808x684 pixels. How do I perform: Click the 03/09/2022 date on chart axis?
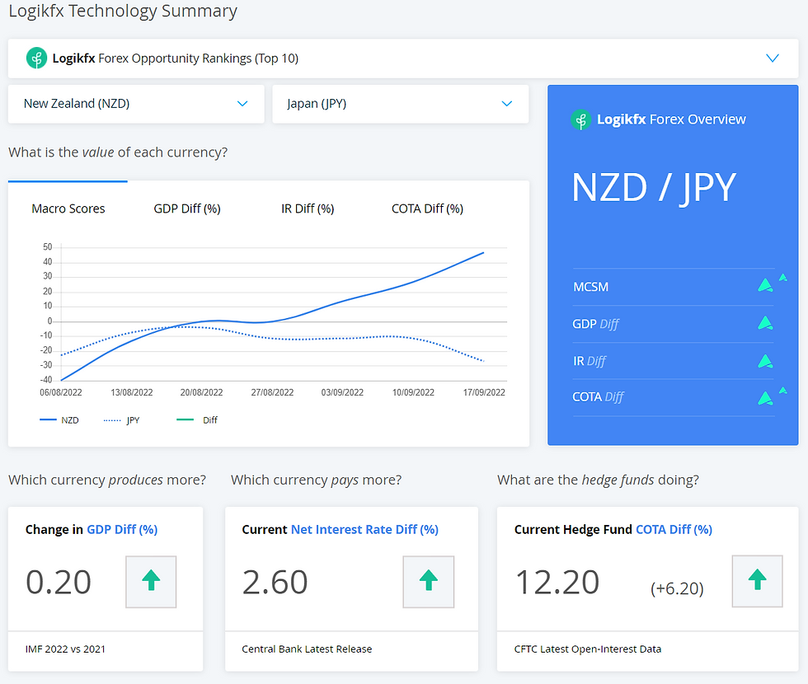[342, 392]
